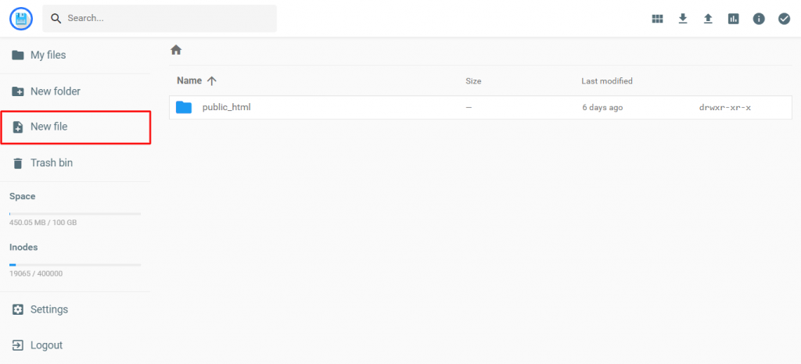Viewport: 801px width, 364px height.
Task: Open the disk usage chart icon
Action: click(733, 19)
